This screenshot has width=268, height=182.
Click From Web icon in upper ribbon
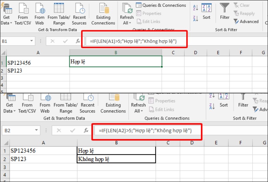click(40, 8)
